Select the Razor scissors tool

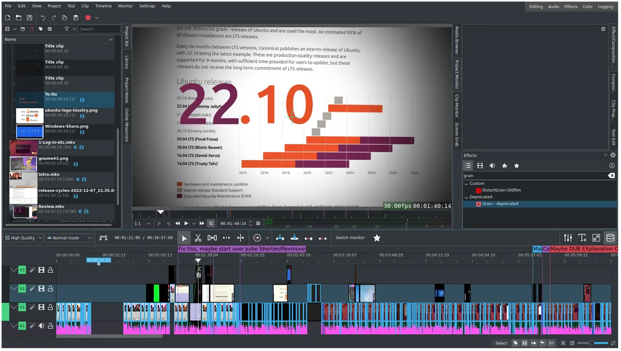click(x=198, y=238)
